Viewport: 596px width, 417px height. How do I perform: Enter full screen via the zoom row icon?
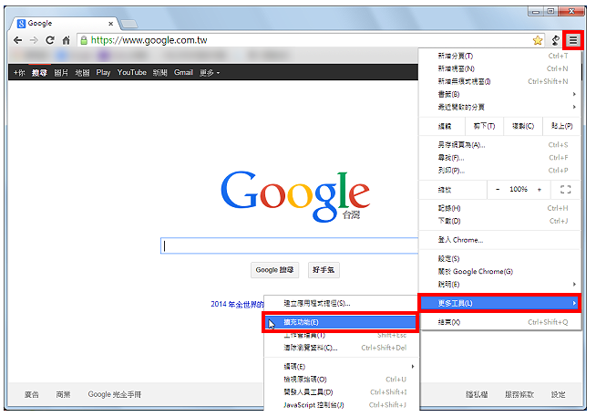pos(566,189)
